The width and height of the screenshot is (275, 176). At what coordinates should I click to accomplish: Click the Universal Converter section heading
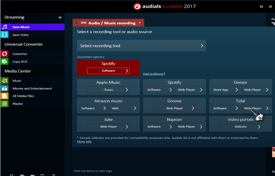[x=24, y=44]
